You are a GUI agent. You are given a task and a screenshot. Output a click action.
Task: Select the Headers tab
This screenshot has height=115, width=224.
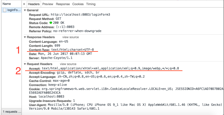(x=34, y=4)
